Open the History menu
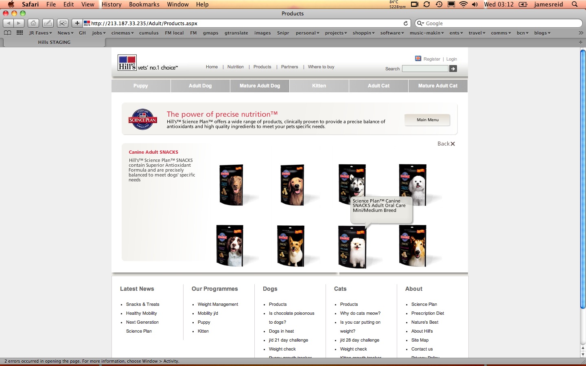Screen dimensions: 586x366 [x=112, y=4]
